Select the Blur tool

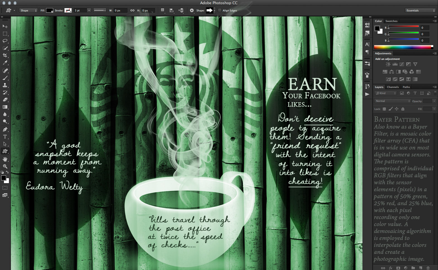[x=5, y=114]
